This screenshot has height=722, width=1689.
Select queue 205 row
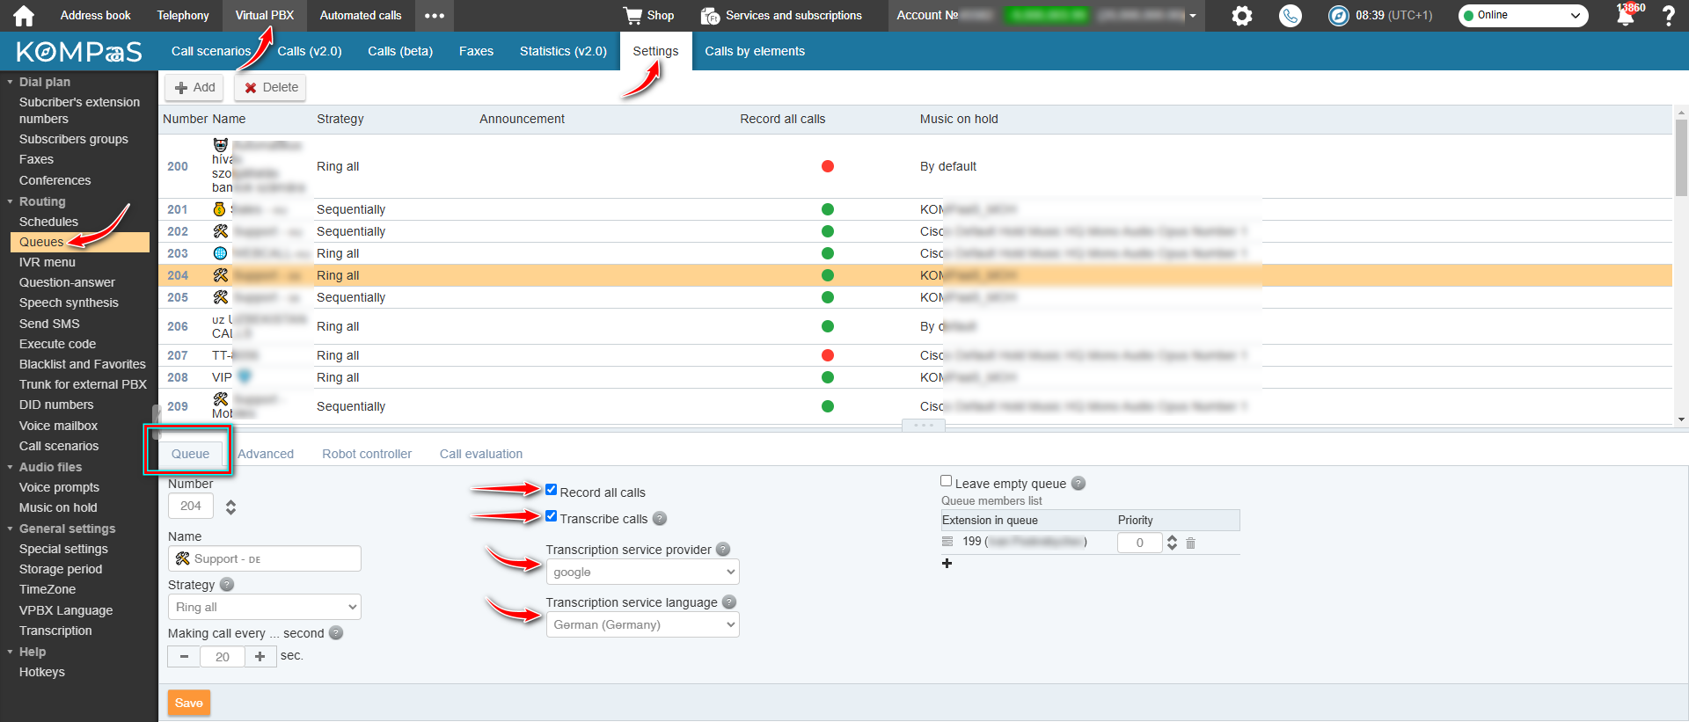[x=915, y=297]
